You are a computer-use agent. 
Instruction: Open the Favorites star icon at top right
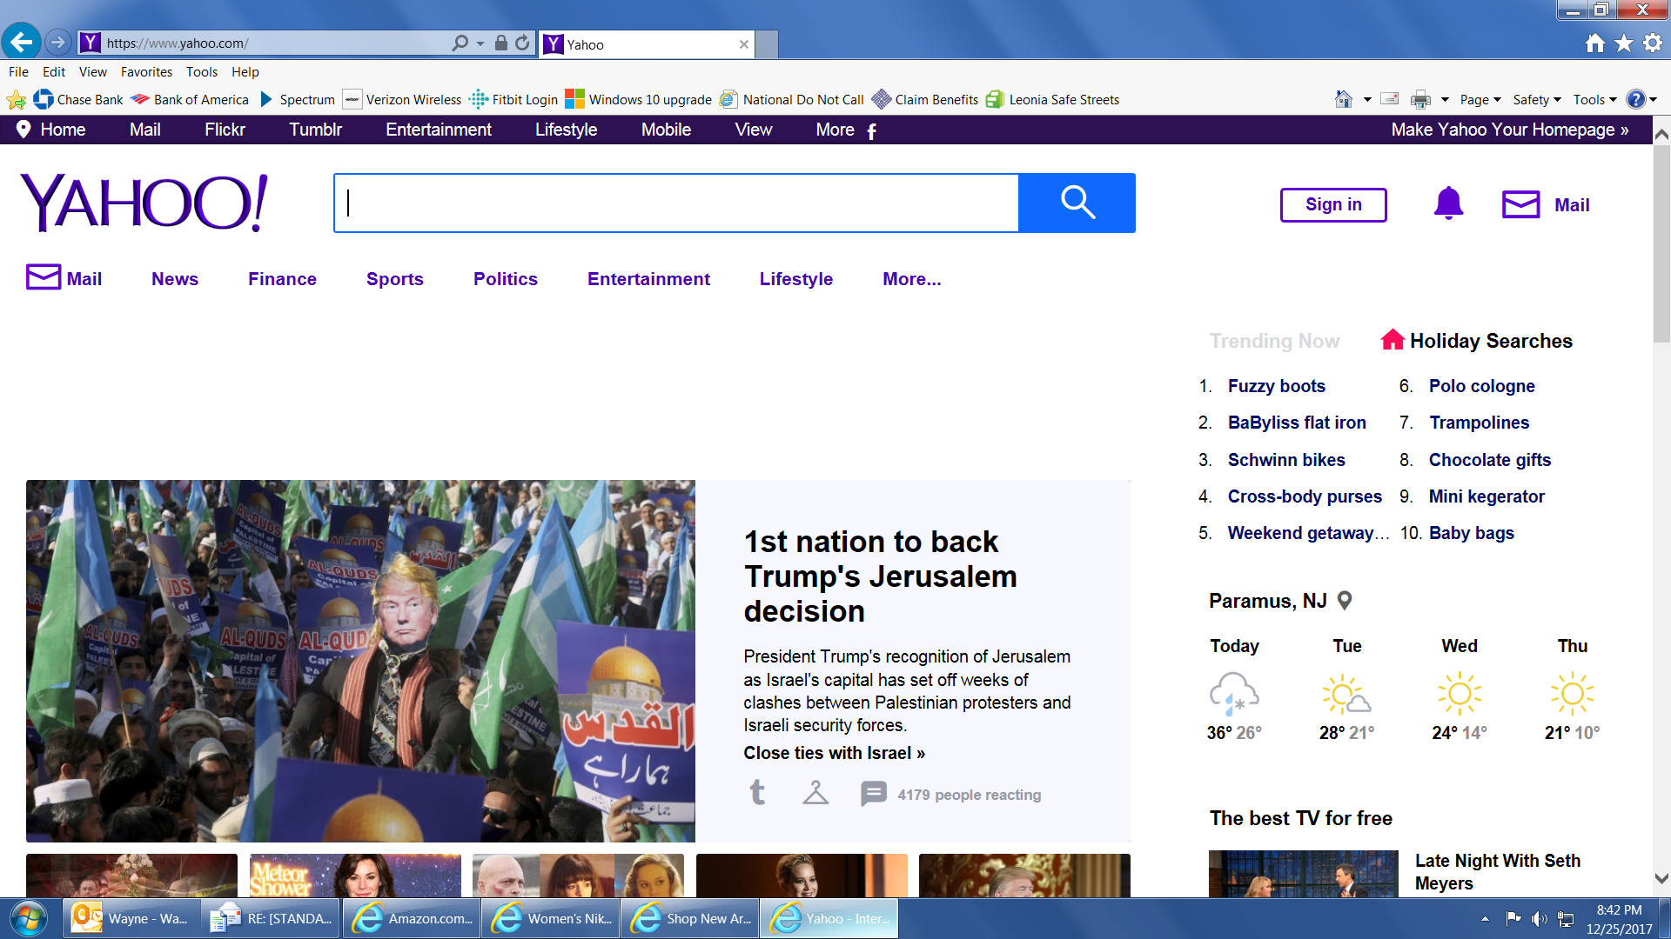click(x=1624, y=43)
